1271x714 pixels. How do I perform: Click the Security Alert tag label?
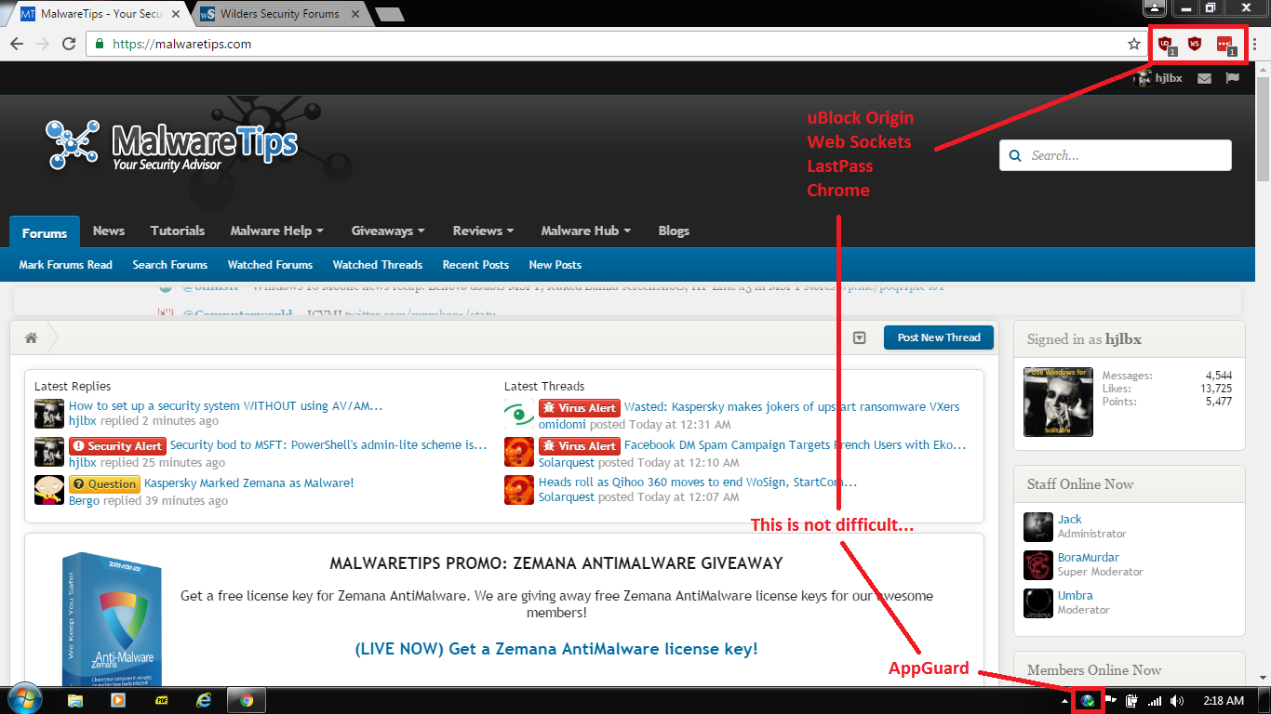point(117,445)
